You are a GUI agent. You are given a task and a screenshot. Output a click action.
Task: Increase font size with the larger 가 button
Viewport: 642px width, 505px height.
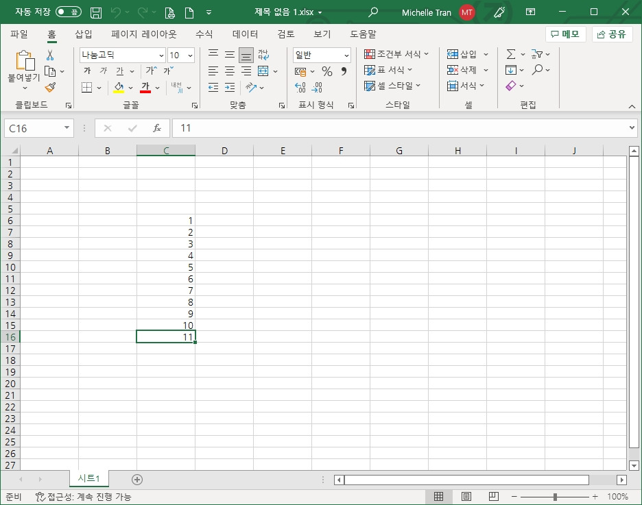pyautogui.click(x=151, y=71)
